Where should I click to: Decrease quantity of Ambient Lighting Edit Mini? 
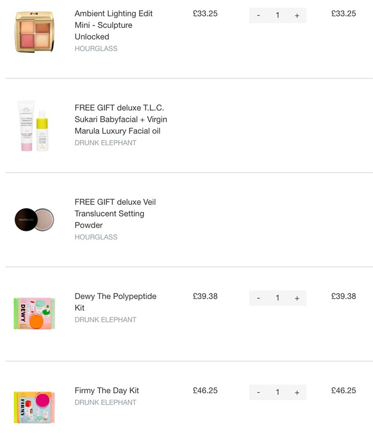point(258,15)
